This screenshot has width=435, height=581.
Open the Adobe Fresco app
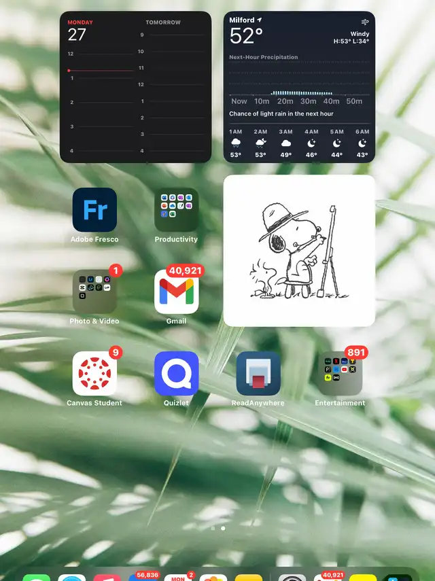click(94, 210)
